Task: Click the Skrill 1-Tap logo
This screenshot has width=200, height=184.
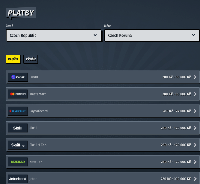Action: click(x=18, y=145)
